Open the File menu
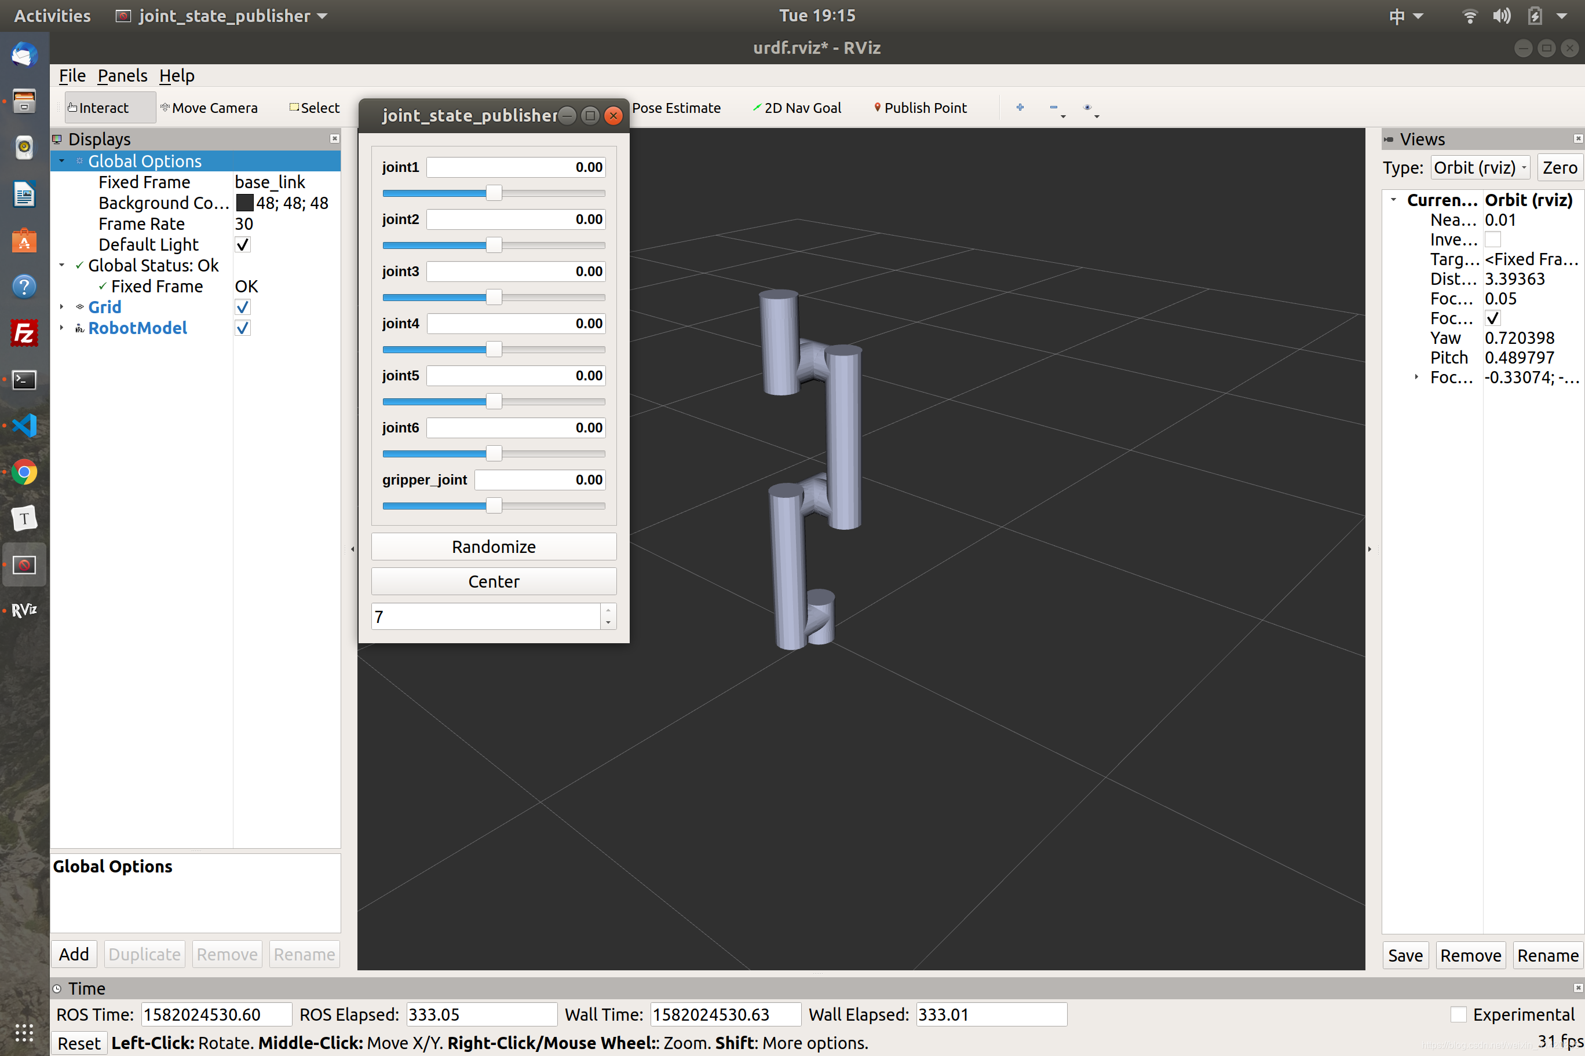 point(71,75)
